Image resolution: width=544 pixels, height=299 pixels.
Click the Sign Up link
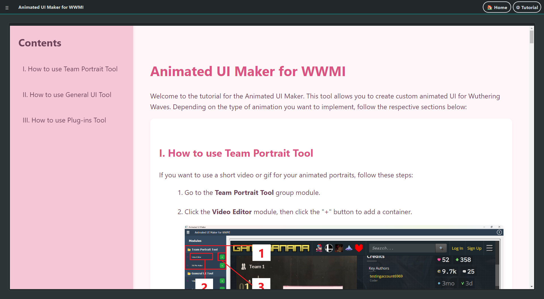[474, 248]
